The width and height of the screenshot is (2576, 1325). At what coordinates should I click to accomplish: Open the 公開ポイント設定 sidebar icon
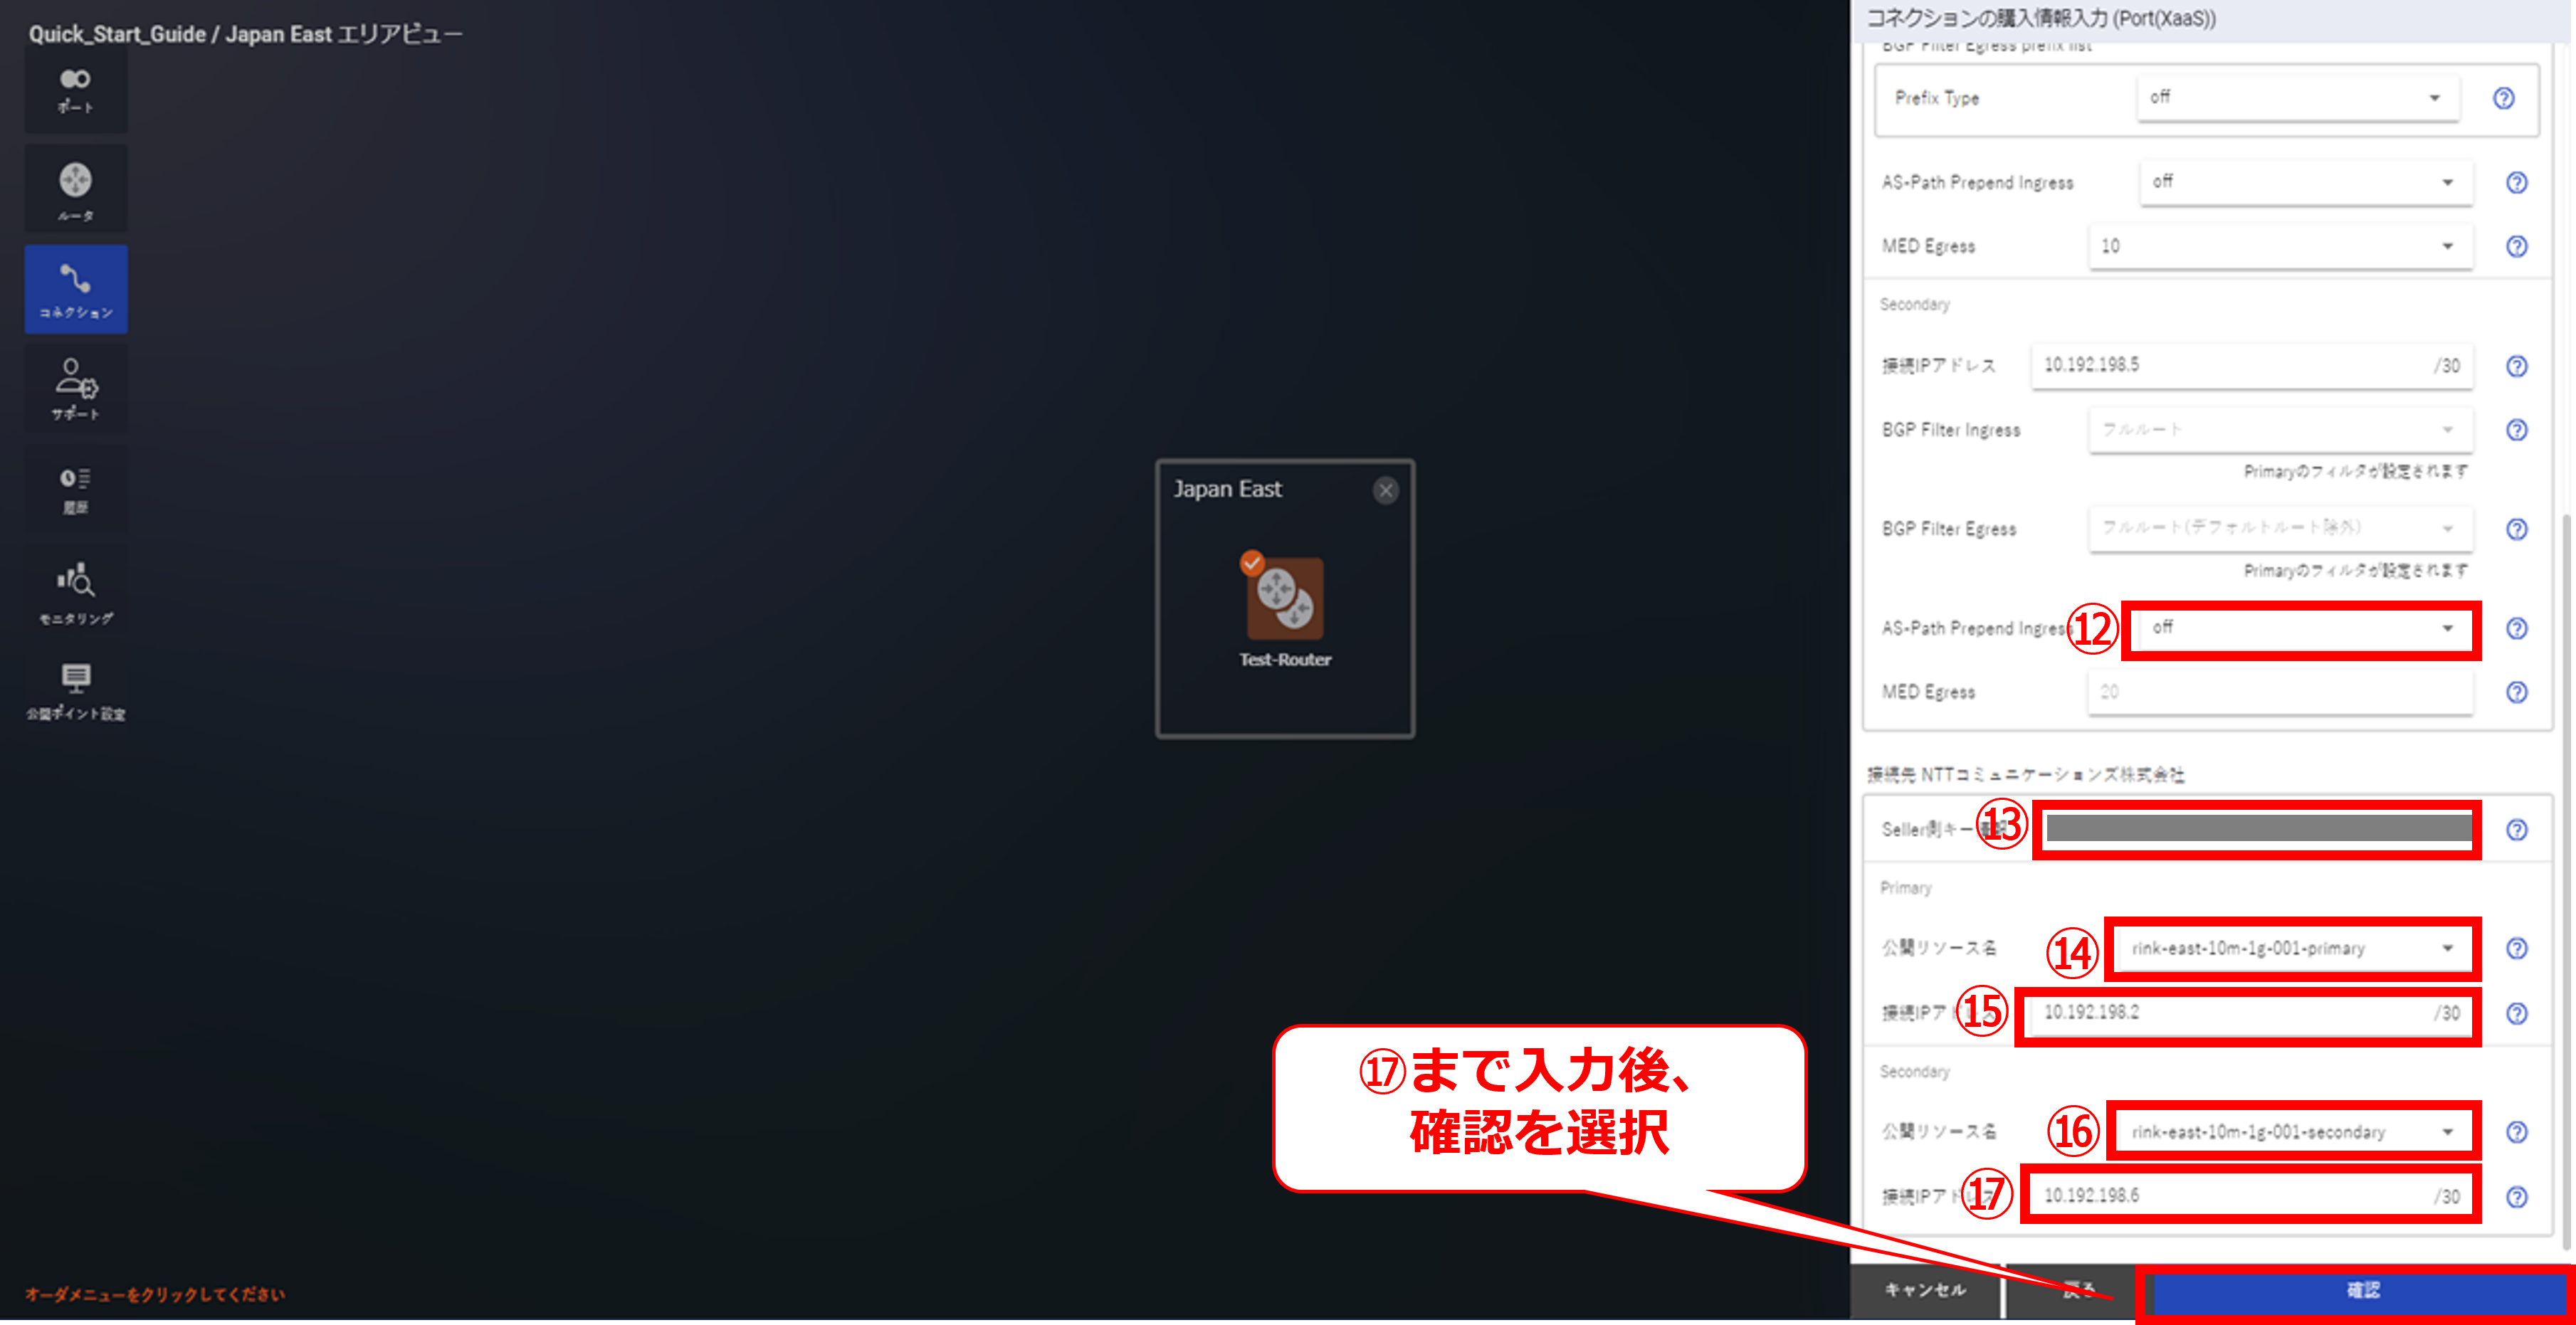[76, 690]
